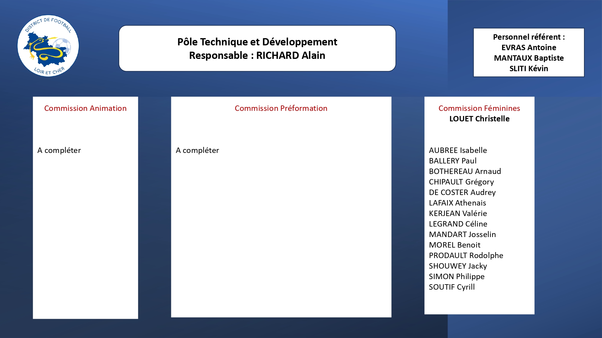The height and width of the screenshot is (338, 602).
Task: Click the name SLITI Kévin
Action: click(529, 69)
